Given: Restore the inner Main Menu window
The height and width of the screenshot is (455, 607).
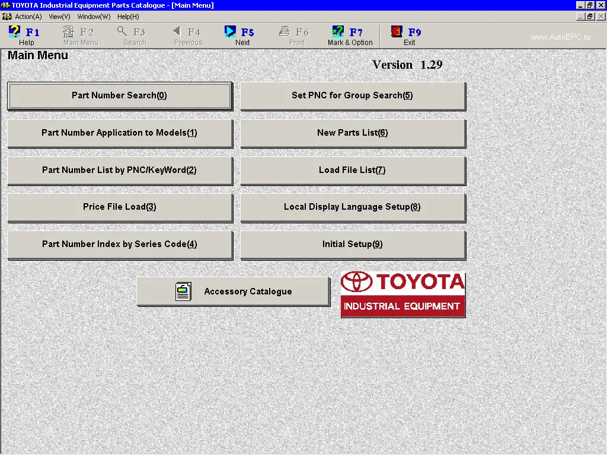Looking at the screenshot, I should pyautogui.click(x=590, y=17).
